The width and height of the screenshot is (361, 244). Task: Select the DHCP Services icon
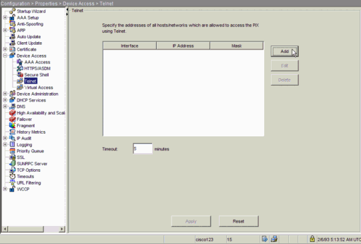click(x=13, y=100)
